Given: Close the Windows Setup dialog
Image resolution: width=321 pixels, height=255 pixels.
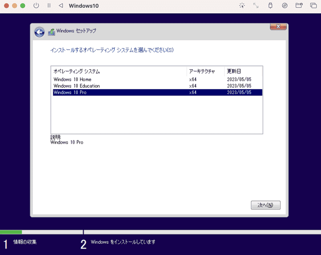Looking at the screenshot, I should [x=278, y=27].
